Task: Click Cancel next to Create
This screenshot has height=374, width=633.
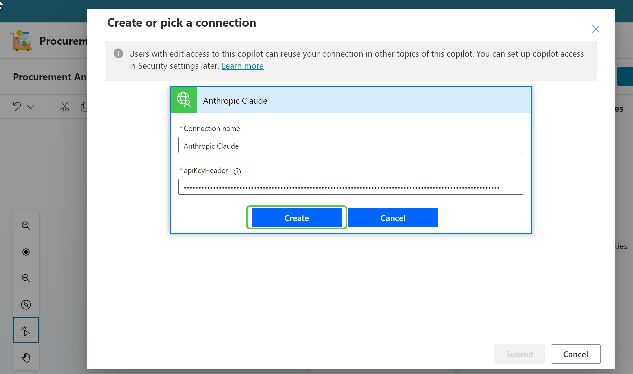Action: [x=393, y=217]
